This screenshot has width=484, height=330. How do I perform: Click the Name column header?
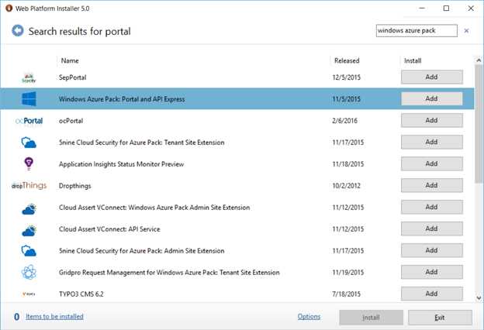point(70,60)
